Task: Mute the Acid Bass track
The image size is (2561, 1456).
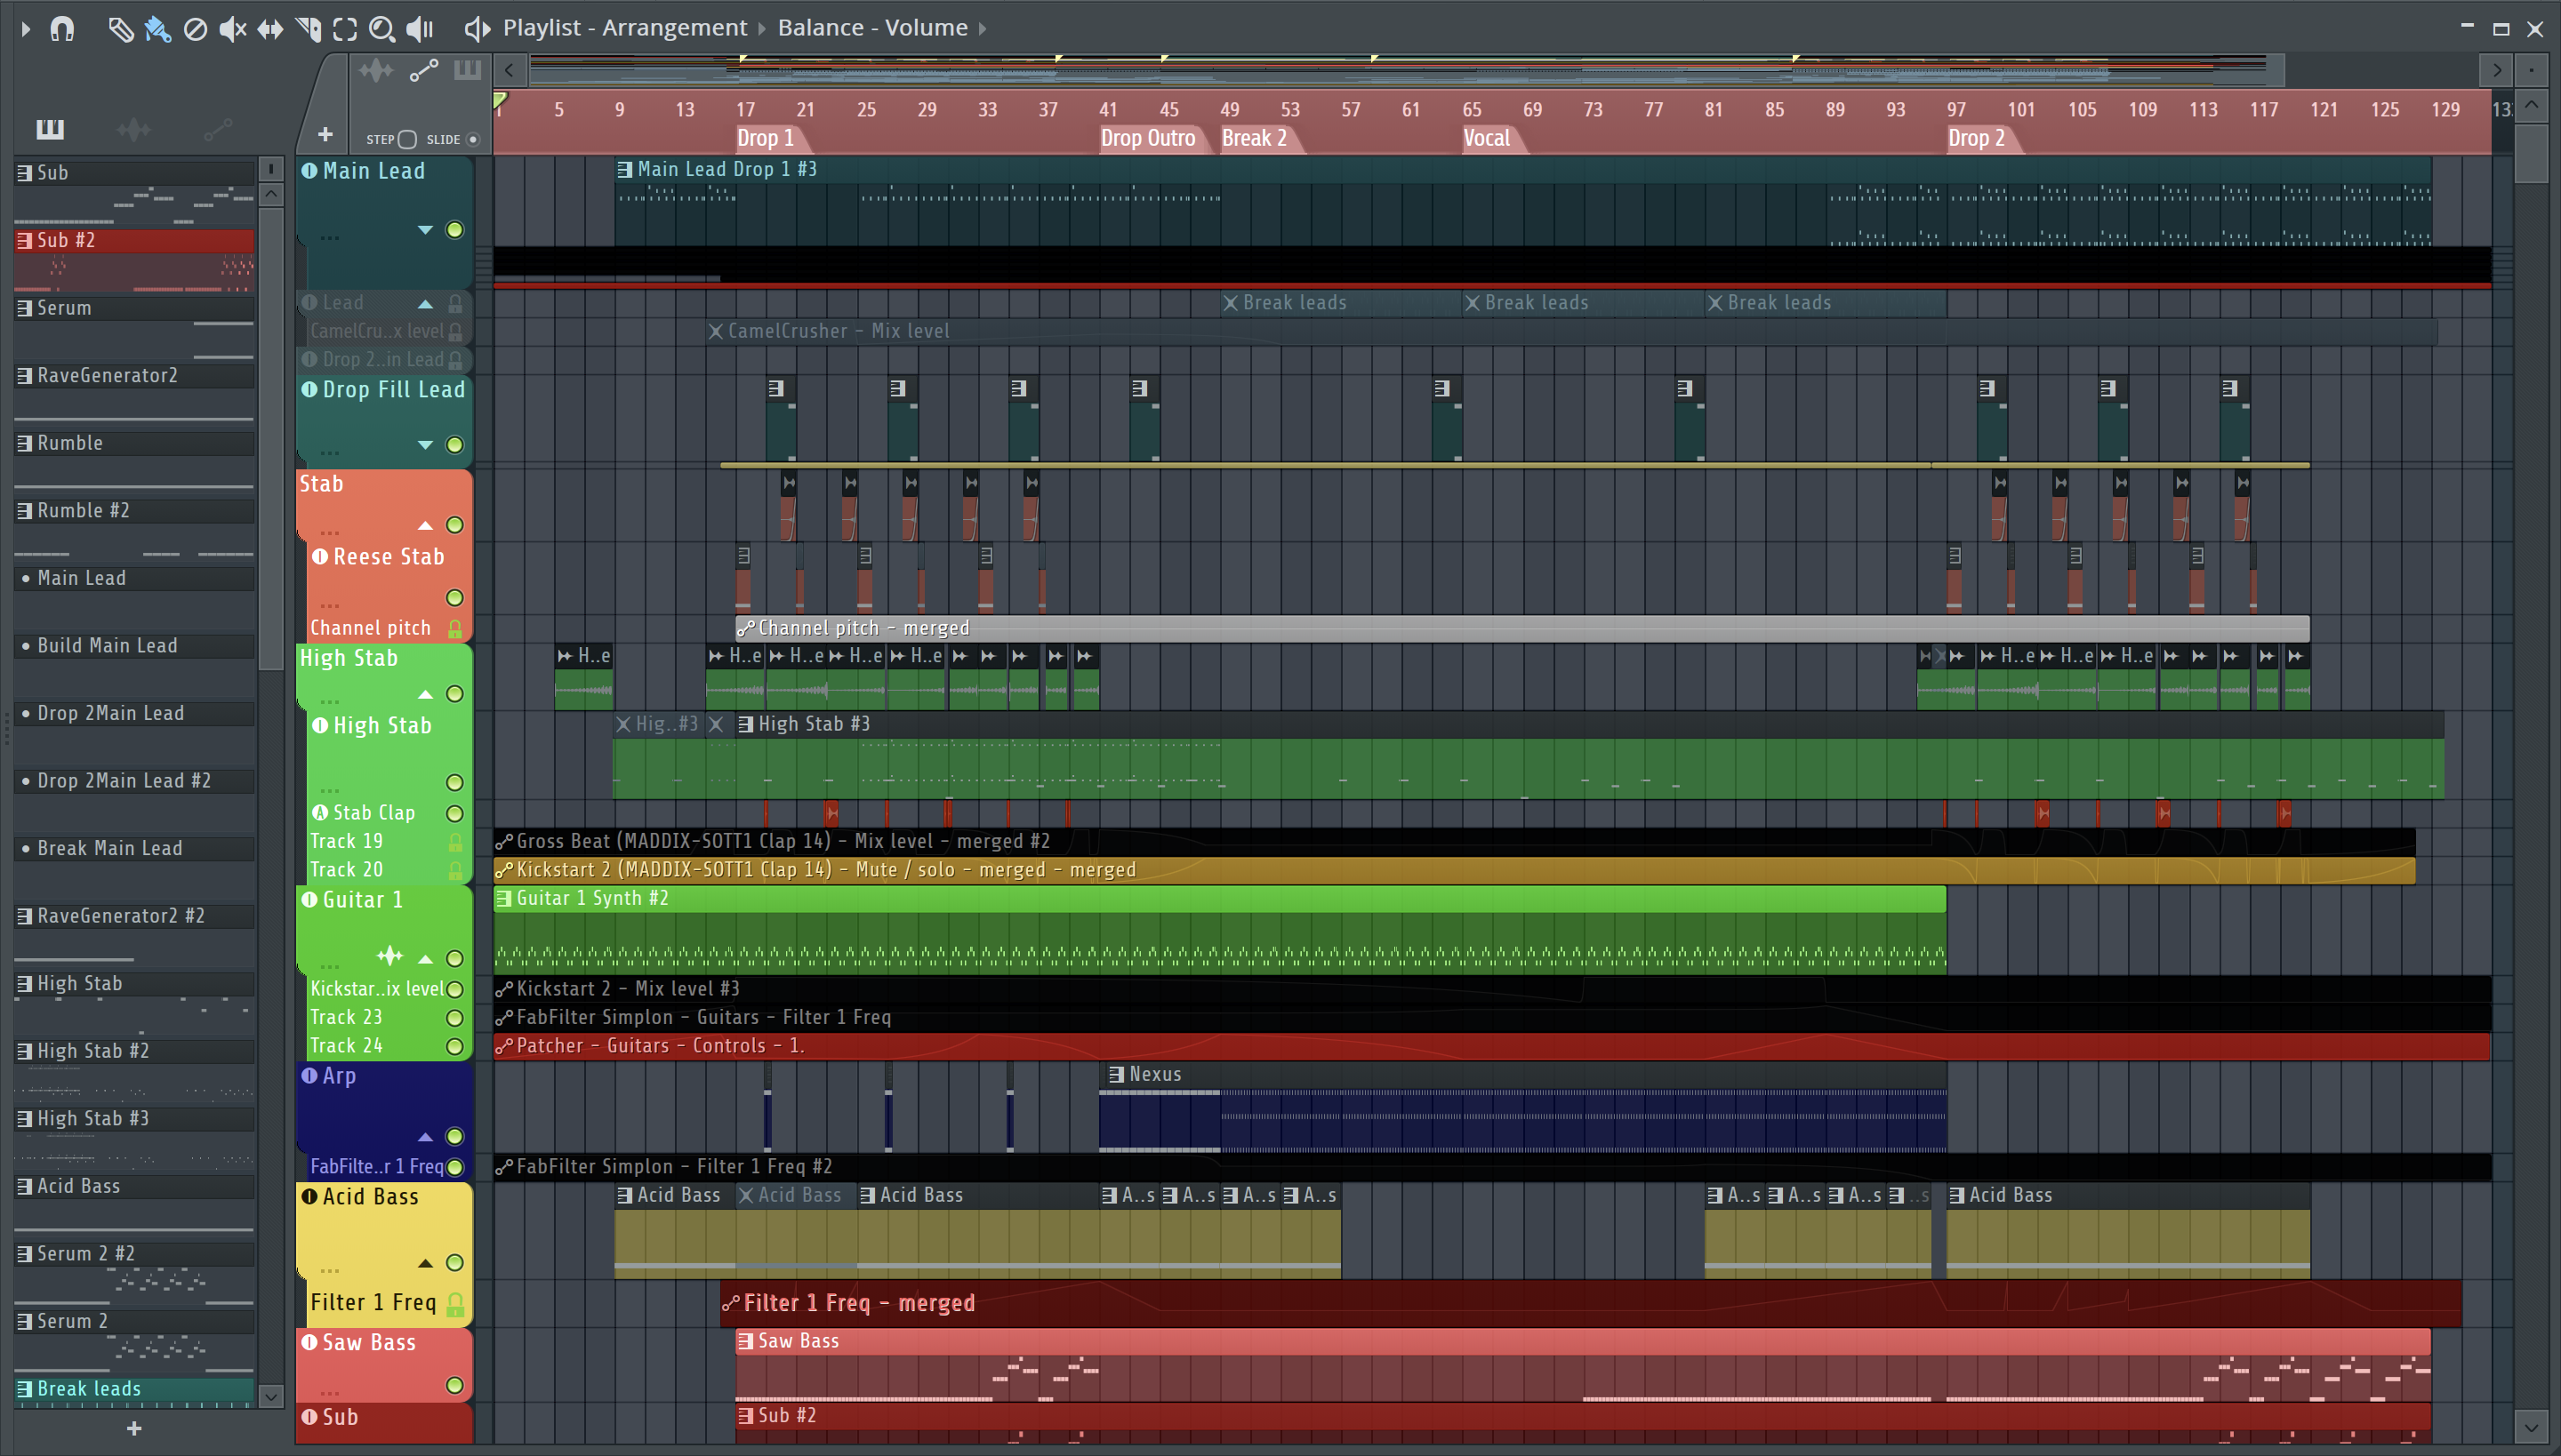Action: [x=454, y=1263]
